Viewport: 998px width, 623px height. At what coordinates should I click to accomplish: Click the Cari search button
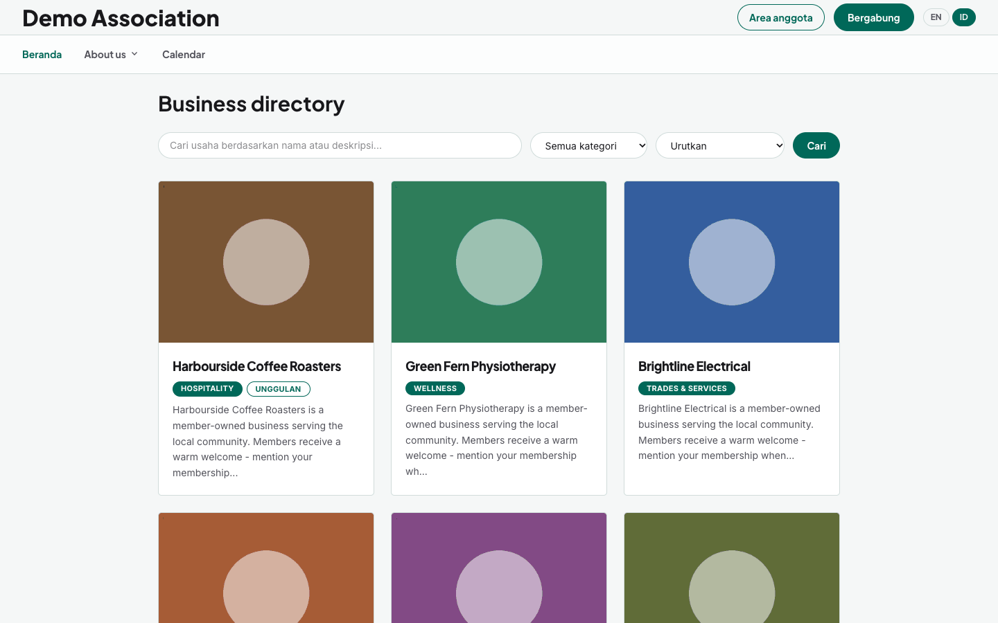[816, 145]
